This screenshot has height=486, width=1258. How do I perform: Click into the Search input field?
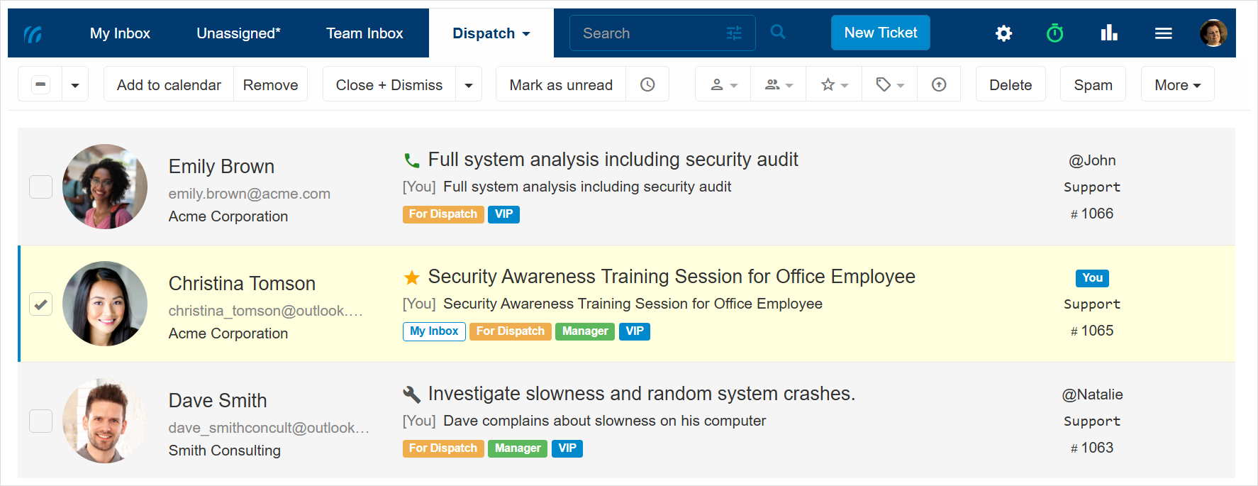click(649, 33)
